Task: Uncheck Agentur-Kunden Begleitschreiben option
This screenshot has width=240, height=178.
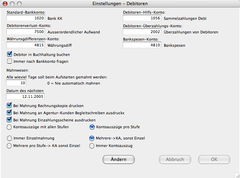Action: click(10, 113)
